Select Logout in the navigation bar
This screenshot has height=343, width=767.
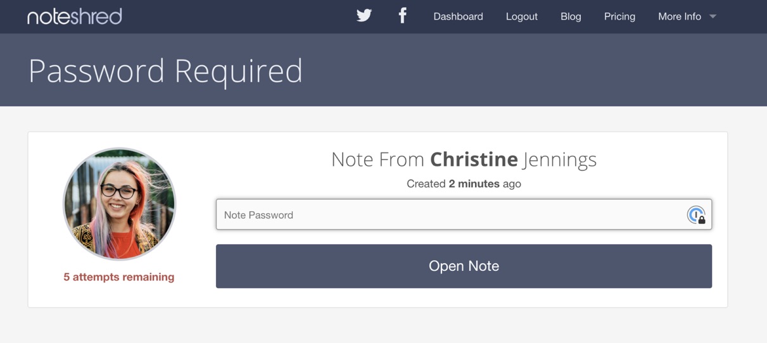pos(522,16)
